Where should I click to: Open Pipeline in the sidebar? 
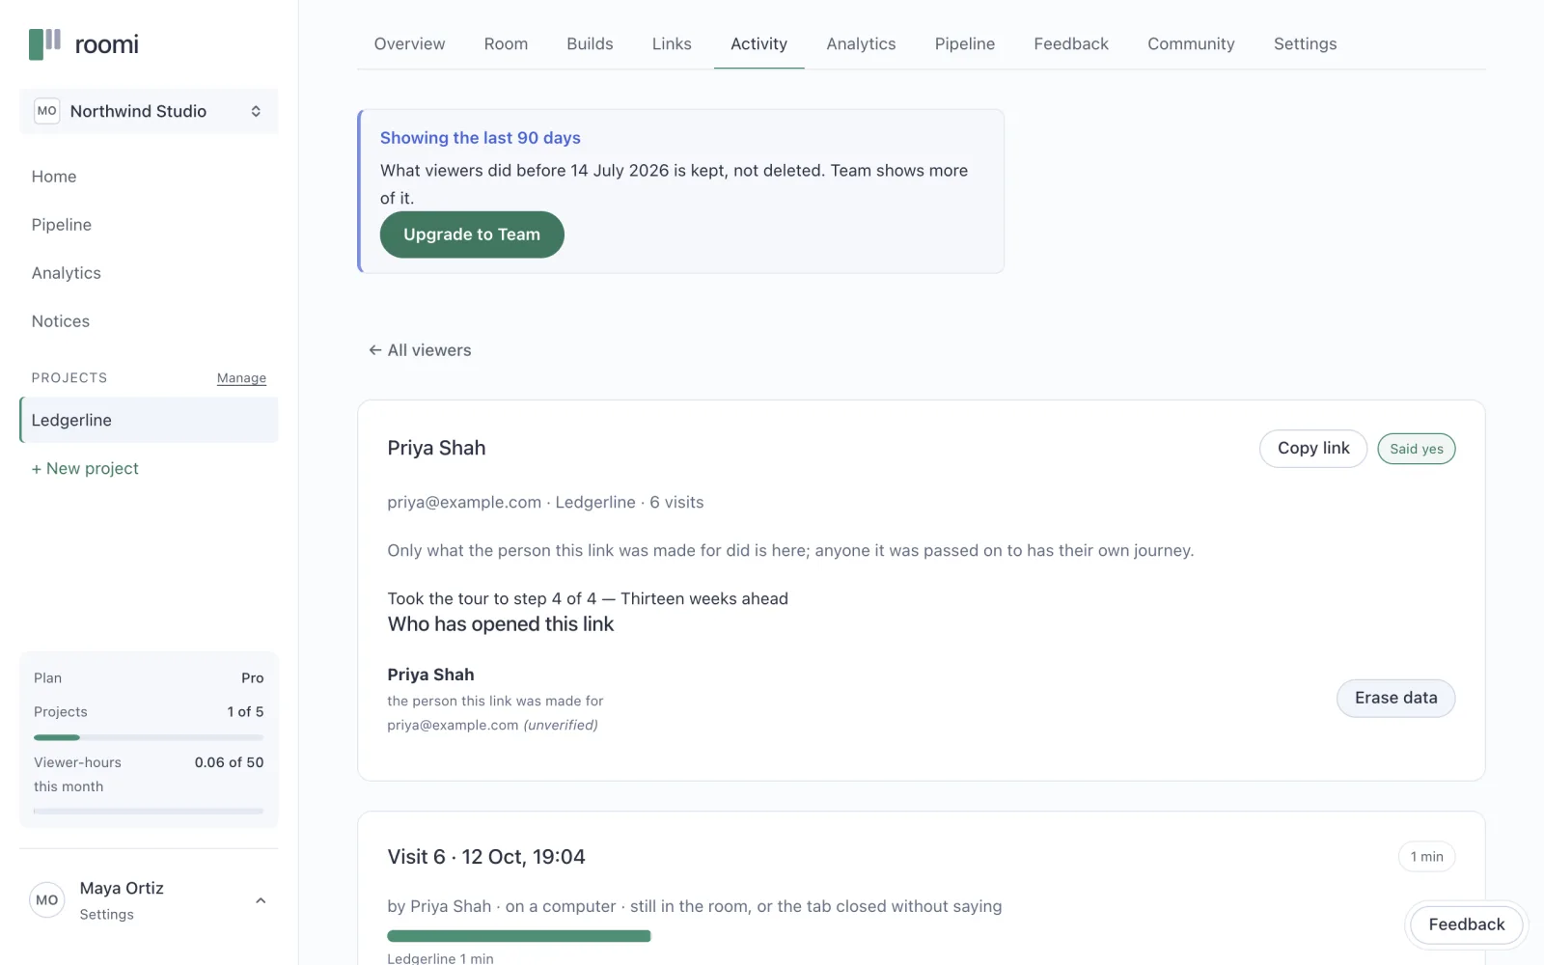point(62,225)
